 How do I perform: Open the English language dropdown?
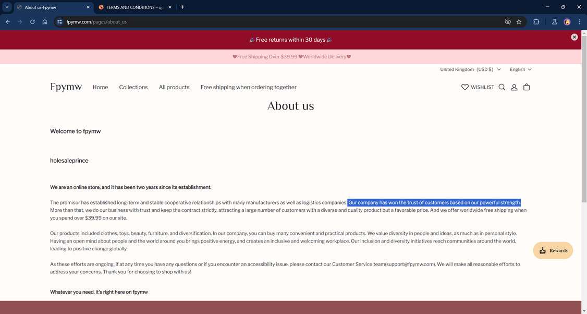(520, 69)
